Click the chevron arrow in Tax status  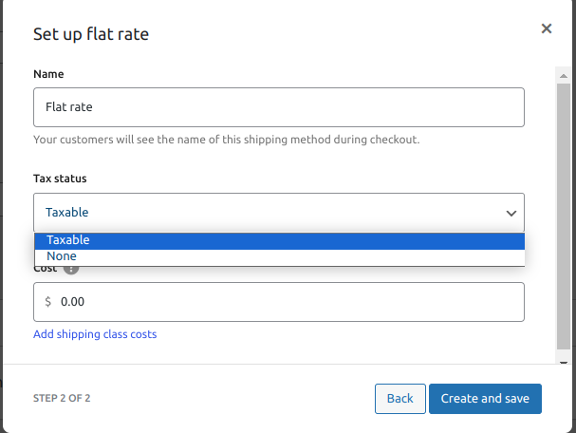point(511,214)
